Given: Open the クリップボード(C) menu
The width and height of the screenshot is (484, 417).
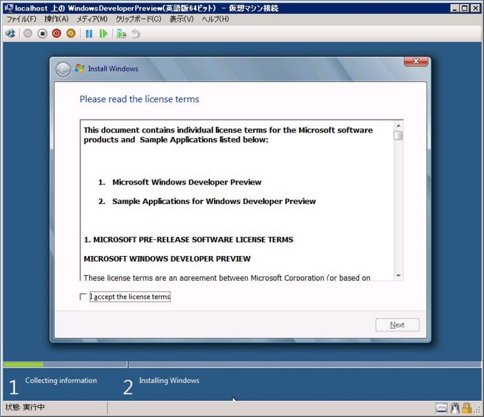Looking at the screenshot, I should click(x=139, y=19).
